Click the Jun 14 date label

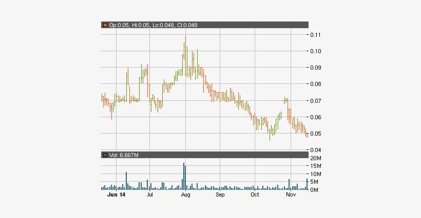(x=116, y=195)
